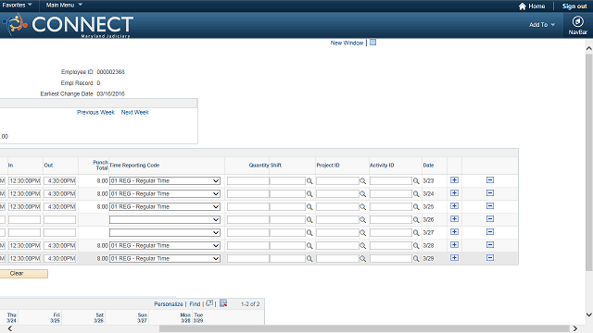Viewport: 593px width, 333px height.
Task: Click the horizontal scrollbar thumb
Action: pos(364,328)
